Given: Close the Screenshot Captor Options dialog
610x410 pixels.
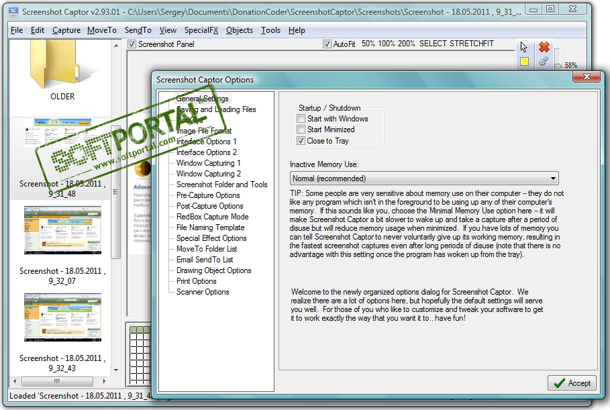Looking at the screenshot, I should tap(587, 76).
